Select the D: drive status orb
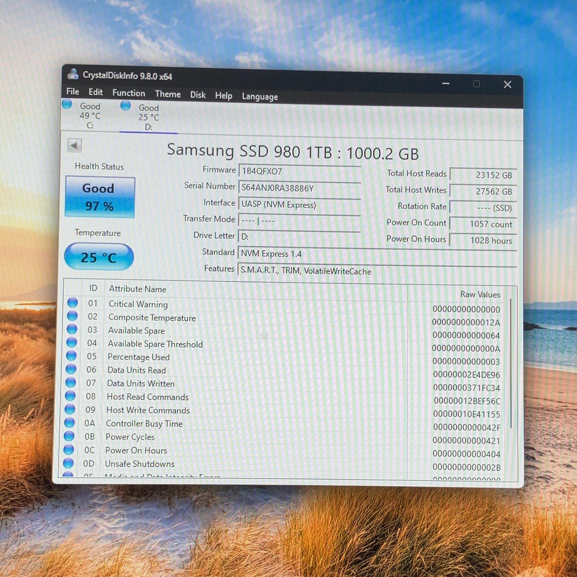 (126, 105)
